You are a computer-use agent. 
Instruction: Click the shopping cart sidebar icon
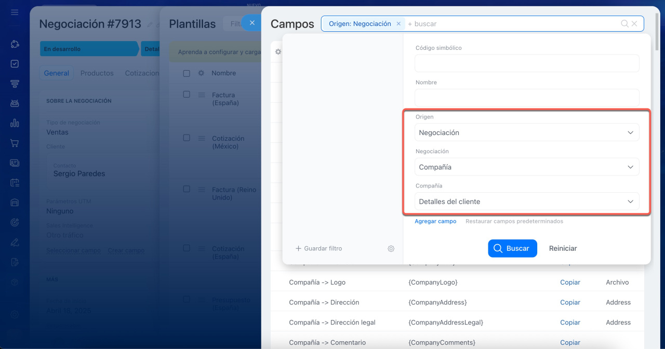(15, 143)
